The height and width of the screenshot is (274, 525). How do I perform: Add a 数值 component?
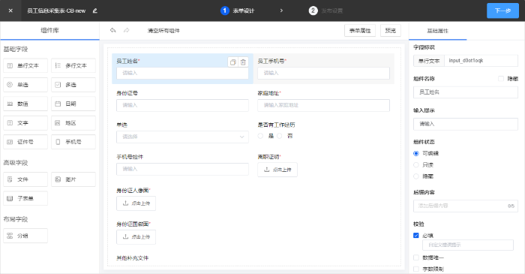(x=25, y=104)
